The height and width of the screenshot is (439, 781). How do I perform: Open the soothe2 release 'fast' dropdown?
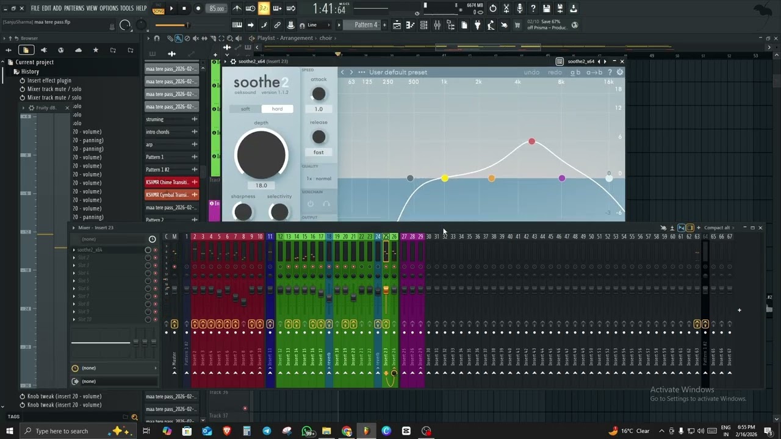pos(319,152)
